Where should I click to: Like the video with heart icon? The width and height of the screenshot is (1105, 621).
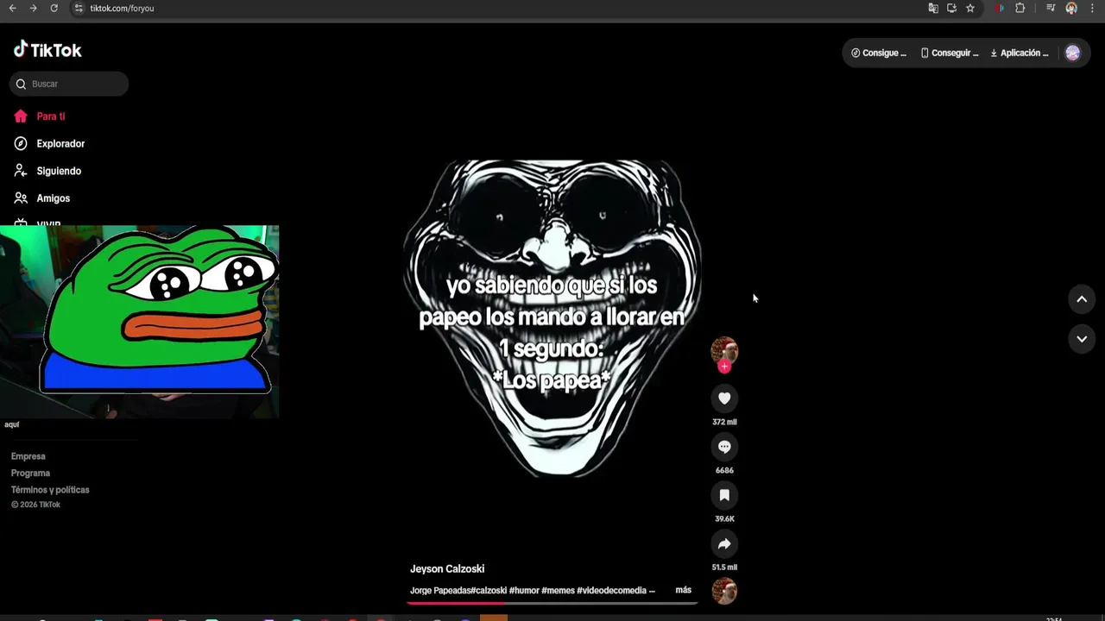[724, 398]
